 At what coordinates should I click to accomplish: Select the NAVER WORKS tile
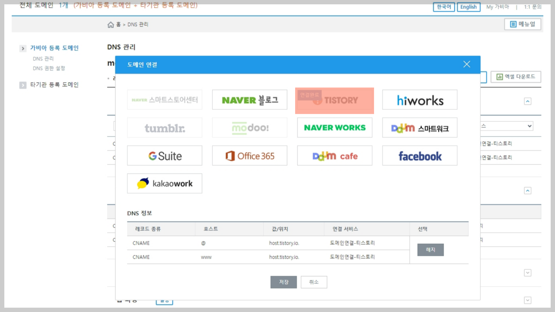pos(334,128)
